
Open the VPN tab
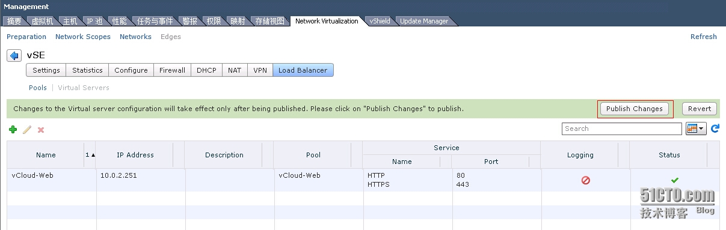pos(260,70)
